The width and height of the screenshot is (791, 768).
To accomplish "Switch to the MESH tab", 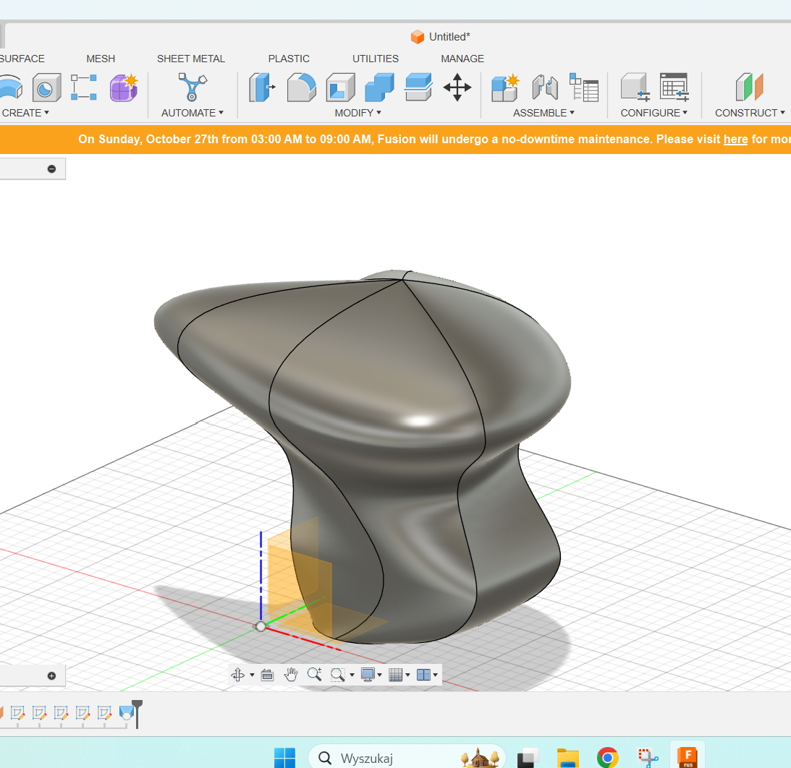I will pos(101,59).
